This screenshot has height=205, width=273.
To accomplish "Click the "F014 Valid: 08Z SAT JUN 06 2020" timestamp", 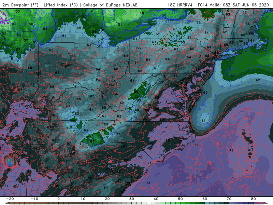I will click(233, 5).
